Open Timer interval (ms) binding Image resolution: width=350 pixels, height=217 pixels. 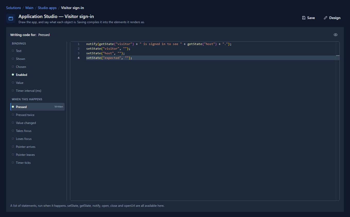pyautogui.click(x=37, y=91)
